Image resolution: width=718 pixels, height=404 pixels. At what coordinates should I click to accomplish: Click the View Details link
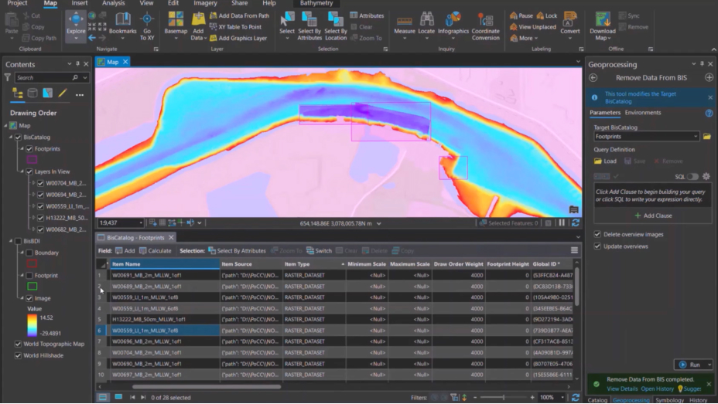(622, 389)
